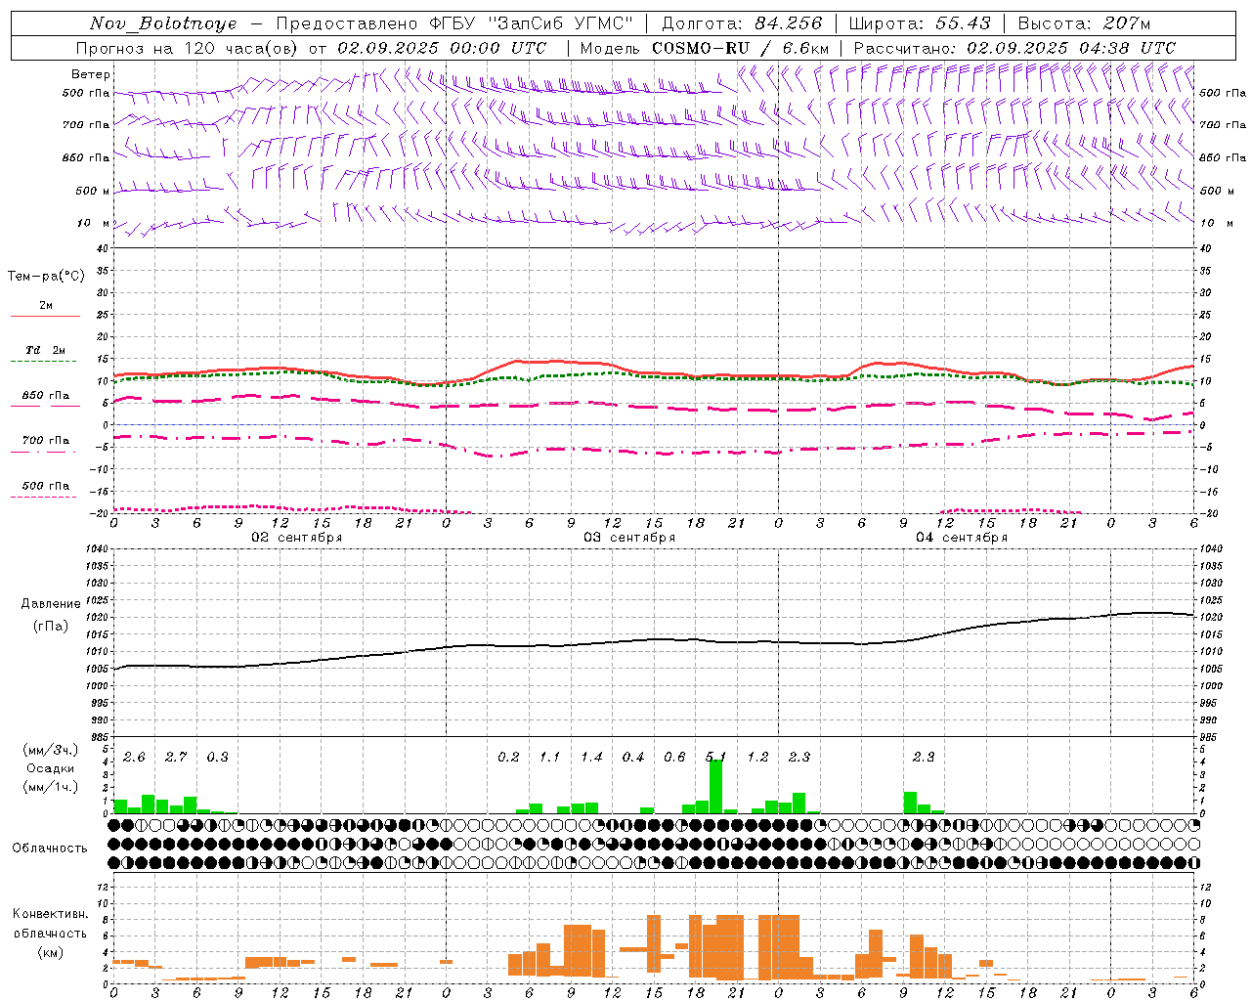Viewport: 1251px width, 1001px height.
Task: Click the elevation text Высота: 207м
Action: tap(1084, 23)
